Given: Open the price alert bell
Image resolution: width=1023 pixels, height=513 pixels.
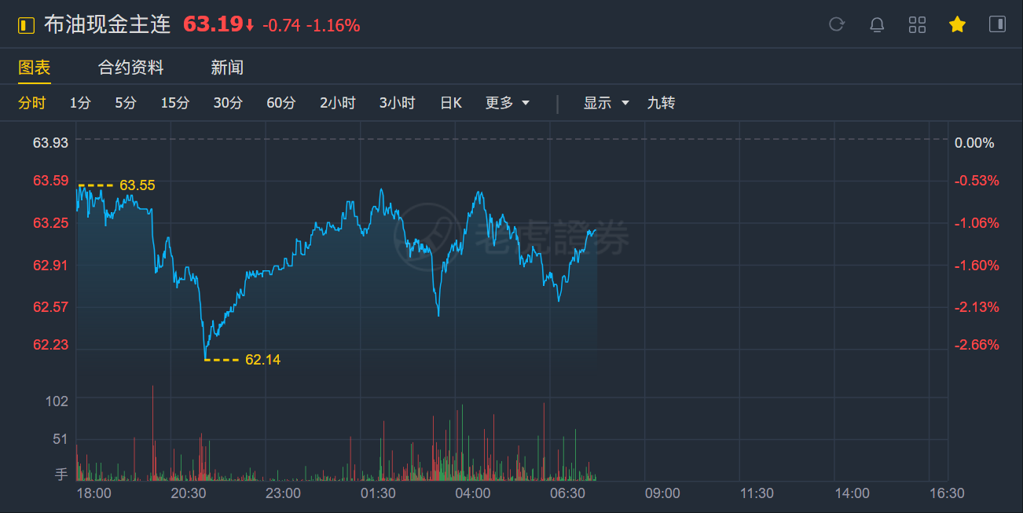Looking at the screenshot, I should point(877,24).
